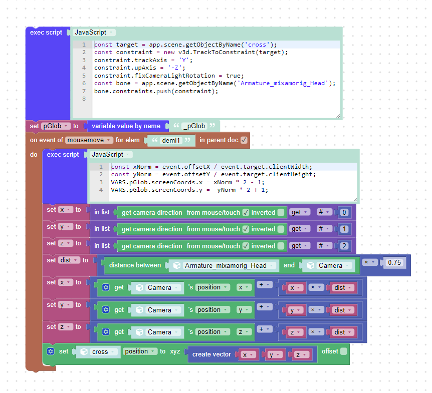Toggle 'inverted' checkbox in set z row

coord(281,246)
